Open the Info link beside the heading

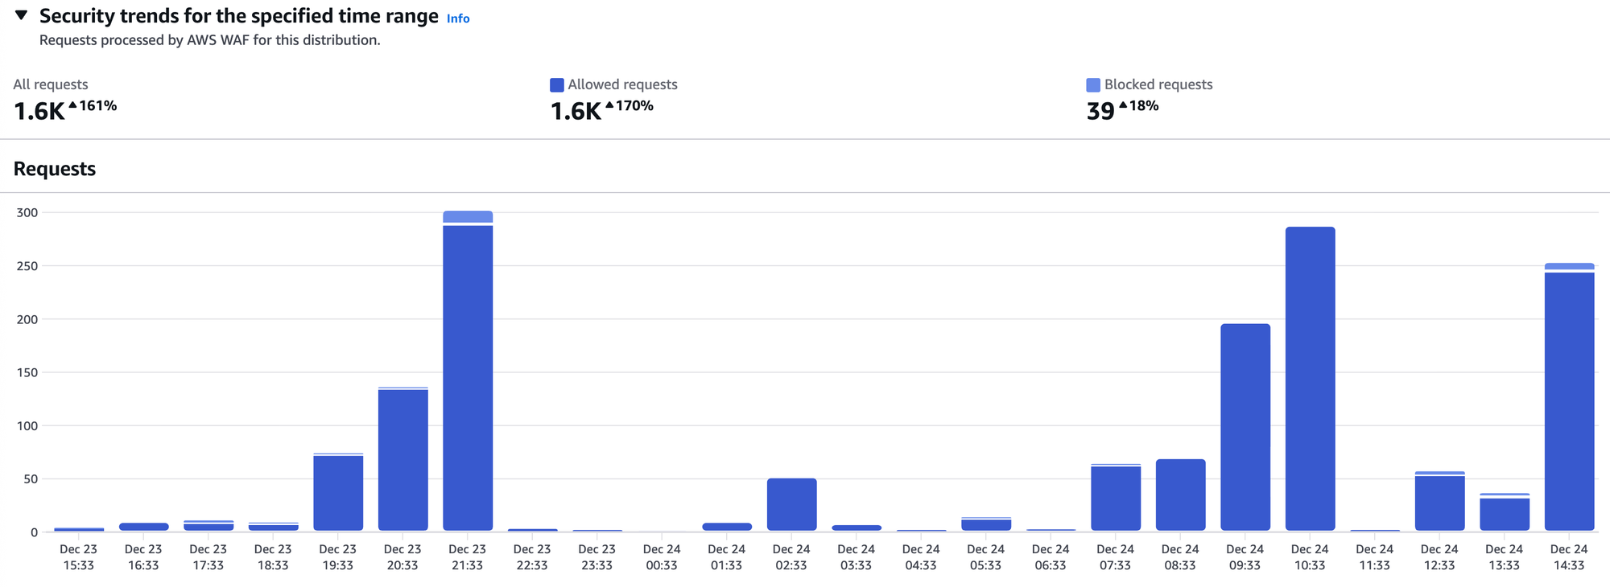pyautogui.click(x=458, y=18)
